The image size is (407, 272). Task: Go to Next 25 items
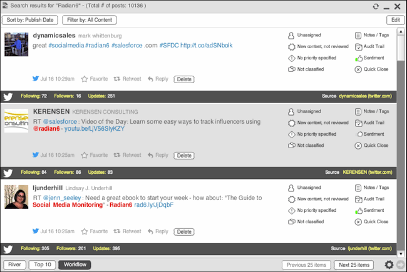click(354, 265)
